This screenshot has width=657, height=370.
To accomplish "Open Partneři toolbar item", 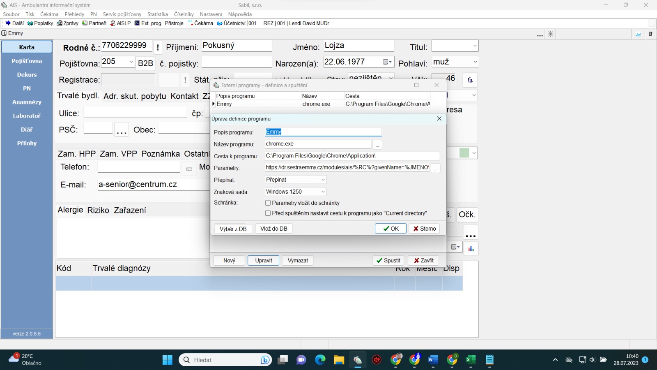I will coord(94,23).
